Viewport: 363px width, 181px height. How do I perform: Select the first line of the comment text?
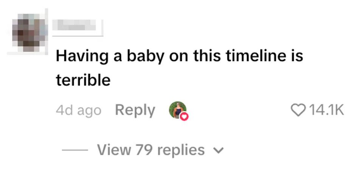[x=180, y=56]
